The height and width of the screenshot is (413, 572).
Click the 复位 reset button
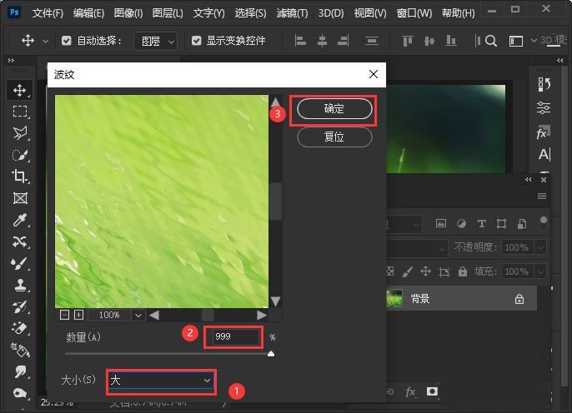pos(334,137)
